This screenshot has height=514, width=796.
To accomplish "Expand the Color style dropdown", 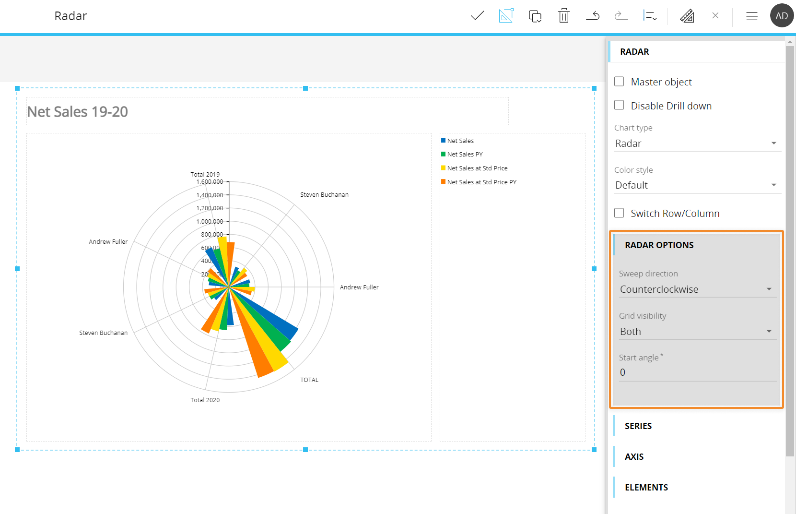I will coord(697,185).
